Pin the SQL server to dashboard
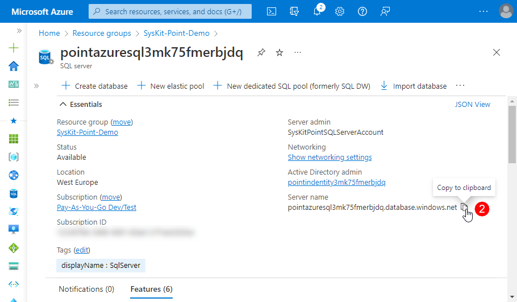The image size is (517, 302). click(261, 52)
